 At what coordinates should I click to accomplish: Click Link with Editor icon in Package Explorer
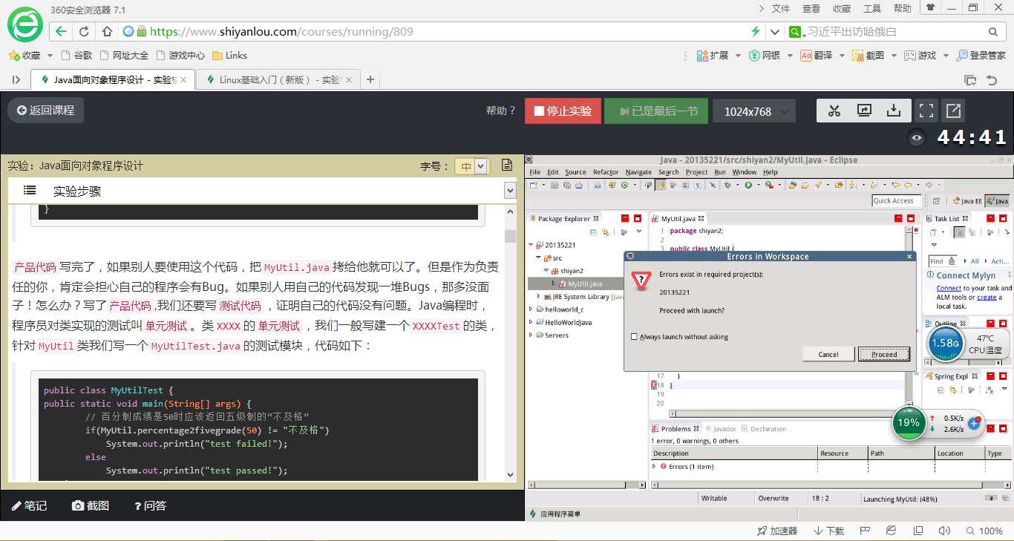coord(606,232)
